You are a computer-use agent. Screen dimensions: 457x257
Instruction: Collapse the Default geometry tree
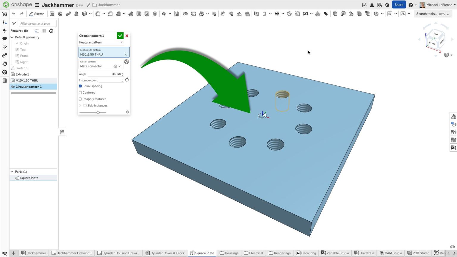point(12,37)
